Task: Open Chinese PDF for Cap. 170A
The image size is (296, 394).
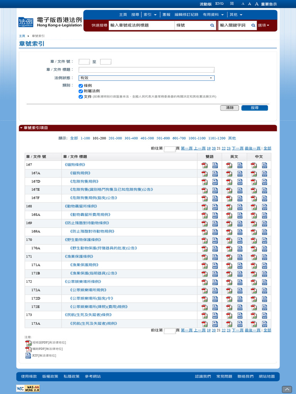Action: pyautogui.click(x=254, y=249)
